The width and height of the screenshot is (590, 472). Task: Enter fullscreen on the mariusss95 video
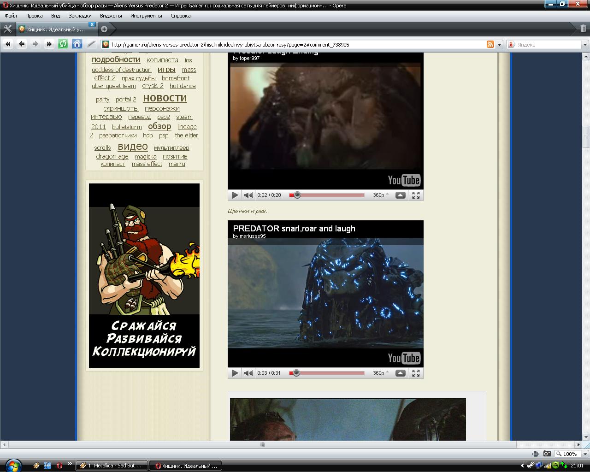pyautogui.click(x=416, y=373)
